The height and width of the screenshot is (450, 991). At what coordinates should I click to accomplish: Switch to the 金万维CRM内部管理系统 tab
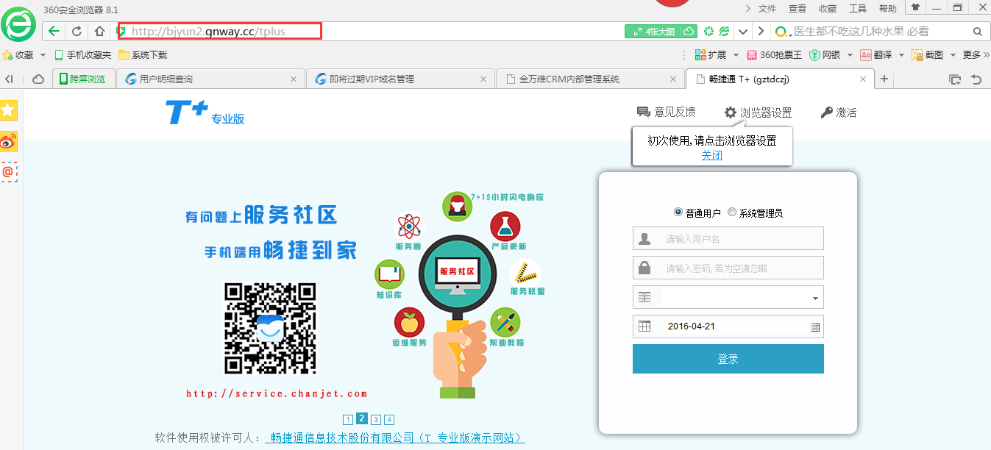pos(590,79)
